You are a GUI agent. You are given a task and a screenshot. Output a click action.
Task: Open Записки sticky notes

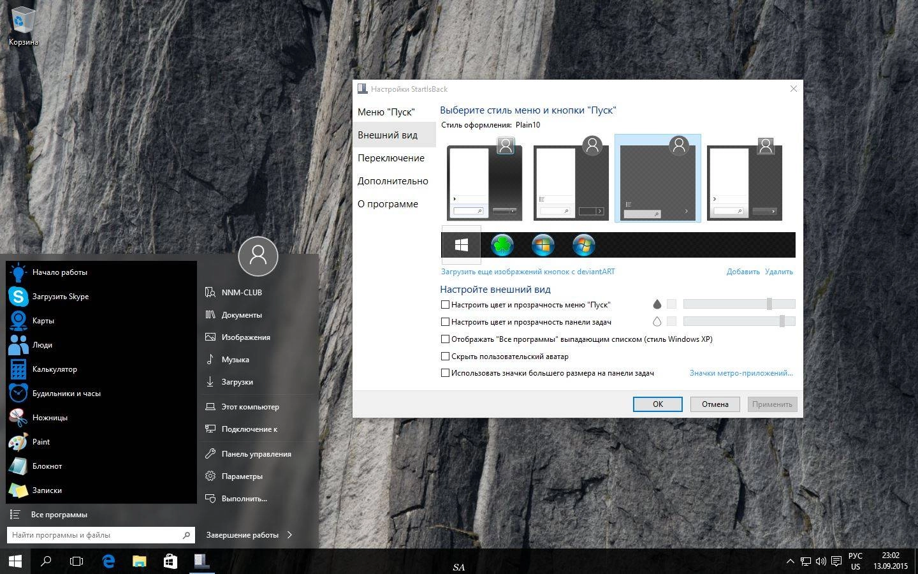tap(101, 490)
